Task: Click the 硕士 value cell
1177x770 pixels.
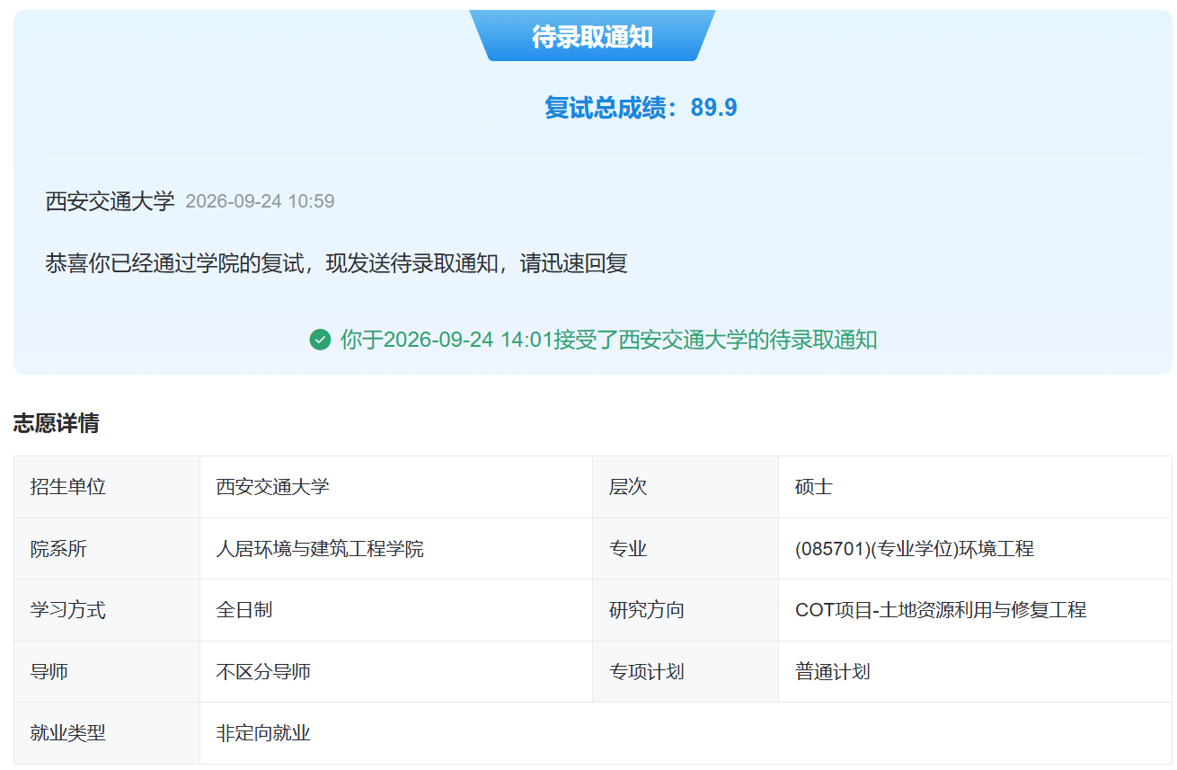Action: click(975, 487)
